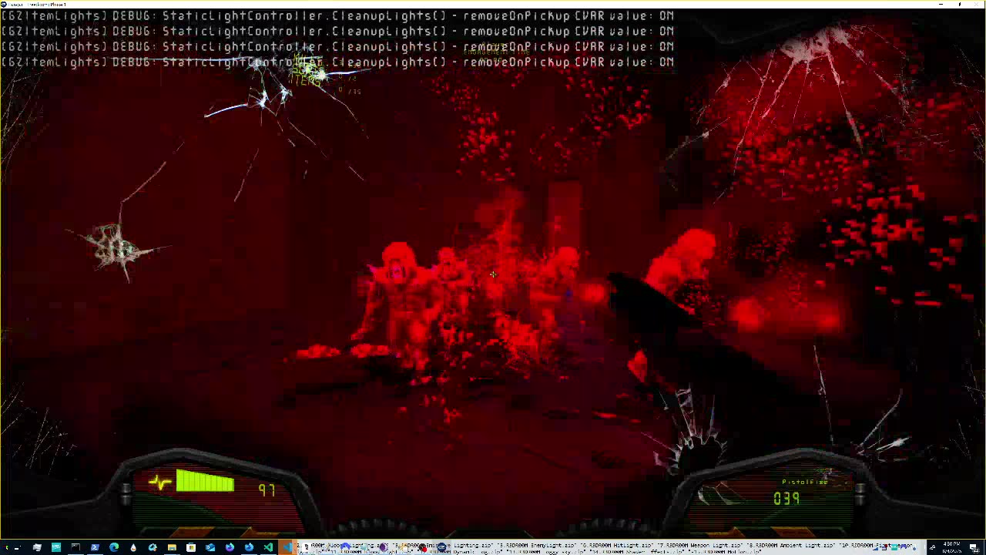Open File Explorer folder icon

point(172,548)
